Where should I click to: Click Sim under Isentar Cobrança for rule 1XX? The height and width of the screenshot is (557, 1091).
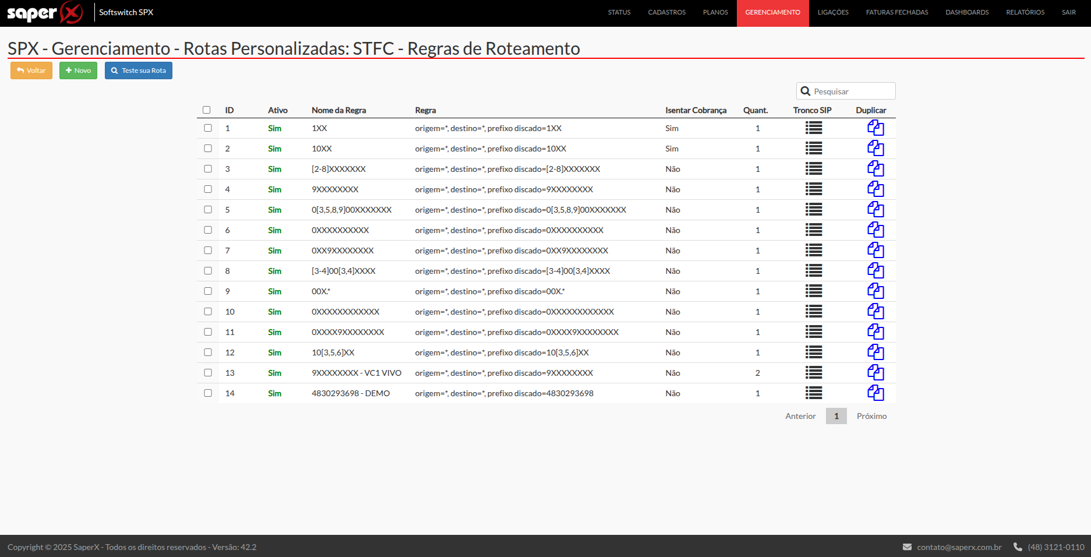pos(672,128)
